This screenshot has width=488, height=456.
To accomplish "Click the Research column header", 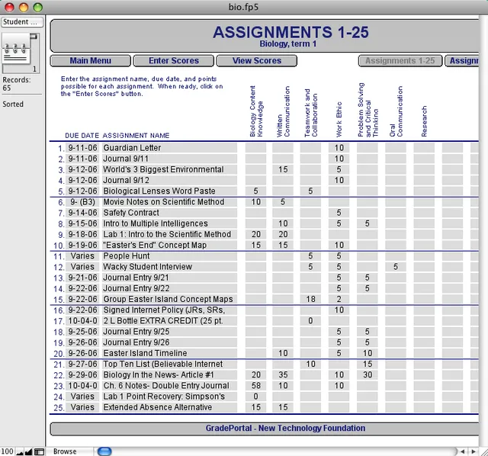I will [x=424, y=121].
